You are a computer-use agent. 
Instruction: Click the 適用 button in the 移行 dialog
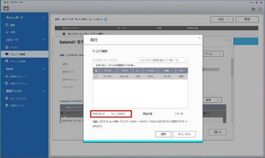click(164, 134)
